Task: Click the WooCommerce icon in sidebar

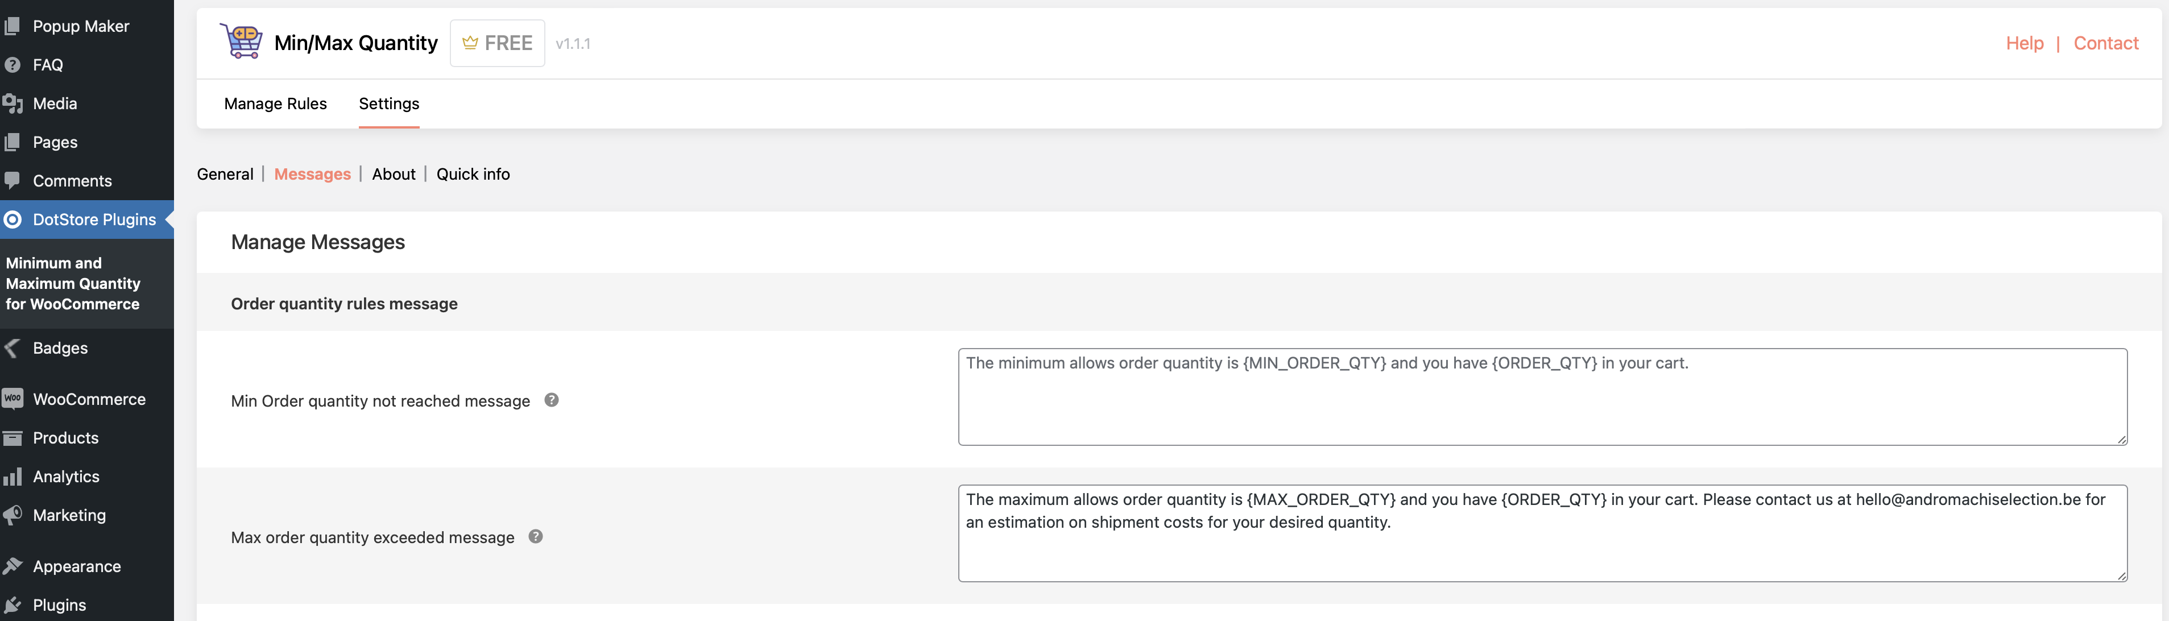Action: point(13,399)
